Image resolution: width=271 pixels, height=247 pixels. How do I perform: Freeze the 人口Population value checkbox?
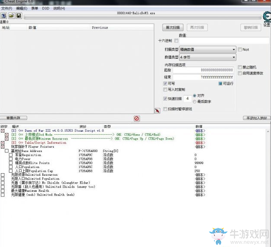[x=11, y=167]
